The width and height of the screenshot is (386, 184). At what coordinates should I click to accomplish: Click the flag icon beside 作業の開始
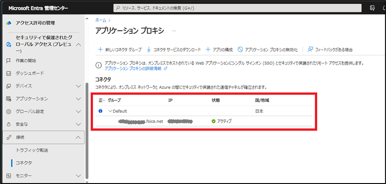(9, 61)
